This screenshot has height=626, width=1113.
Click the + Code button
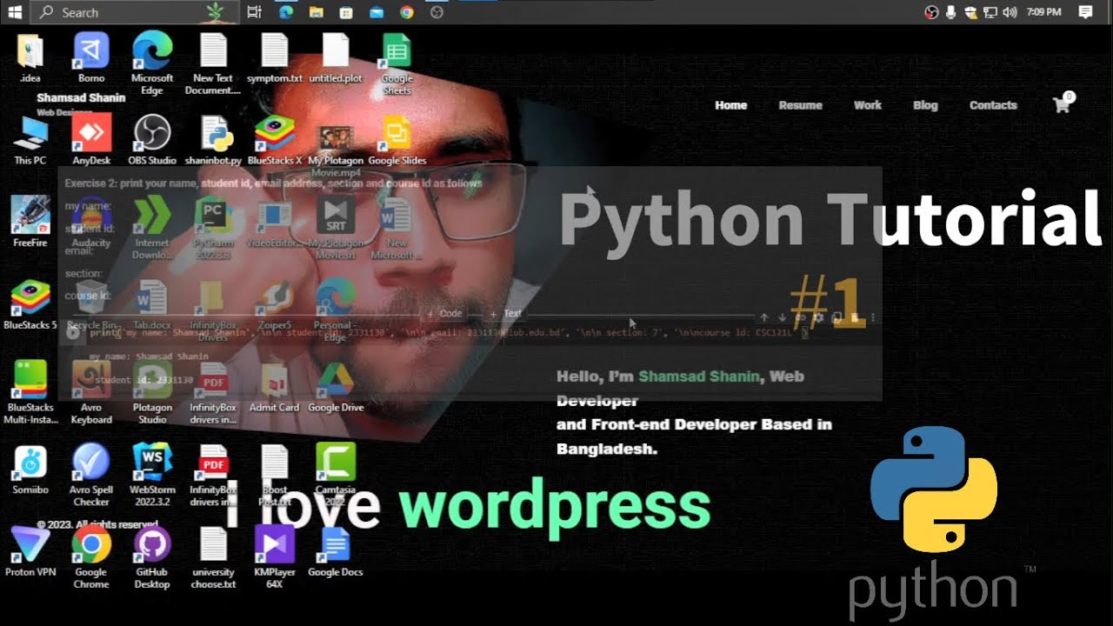[x=444, y=314]
